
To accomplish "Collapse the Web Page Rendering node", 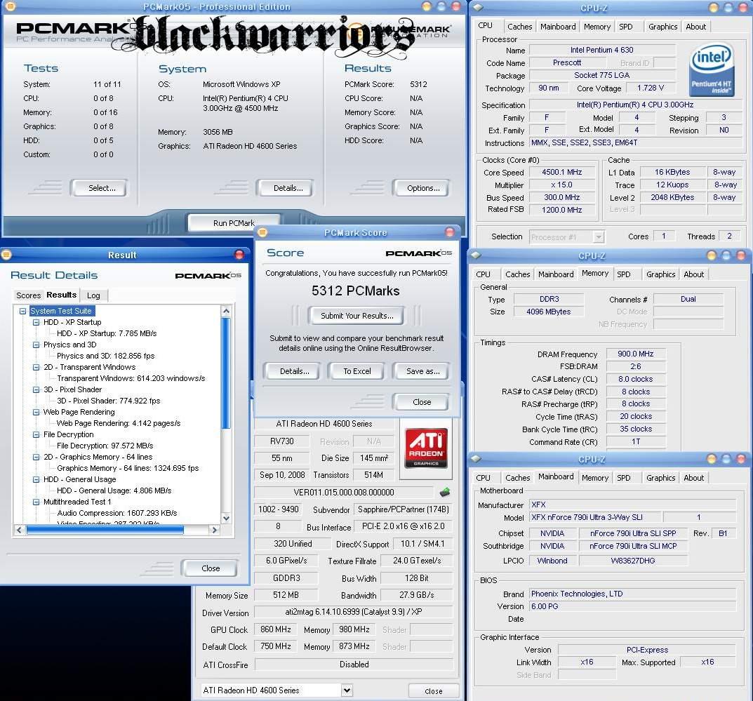I will click(x=36, y=412).
